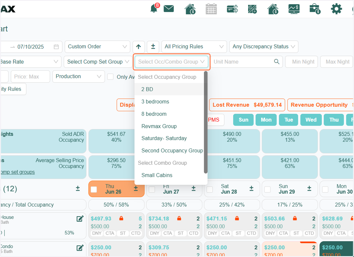354x257 pixels.
Task: Check the Sun Jun 29 checkbox
Action: [x=267, y=190]
